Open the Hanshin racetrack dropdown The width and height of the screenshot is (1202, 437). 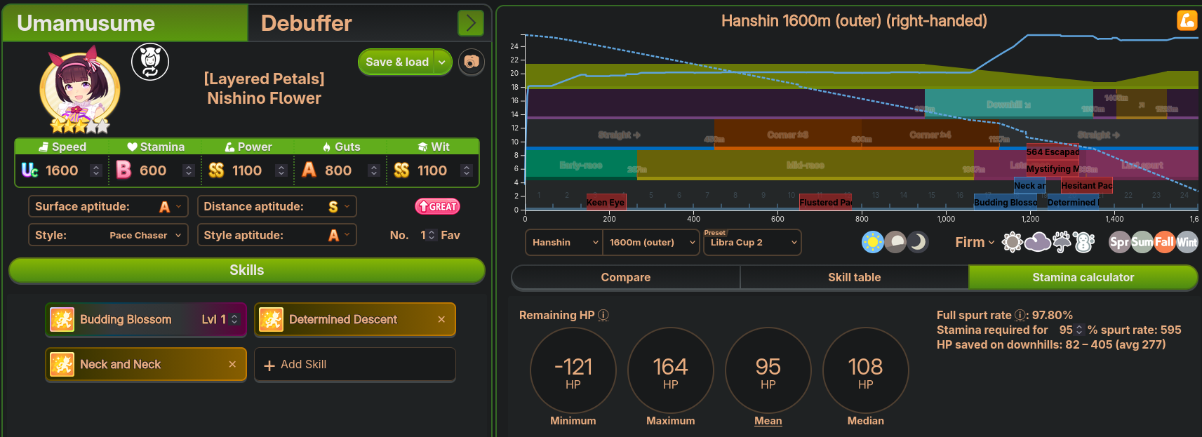click(x=564, y=243)
